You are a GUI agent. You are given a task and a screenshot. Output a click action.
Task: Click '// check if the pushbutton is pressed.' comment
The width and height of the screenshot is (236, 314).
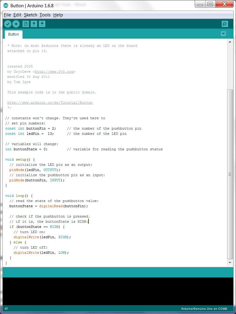coord(50,216)
